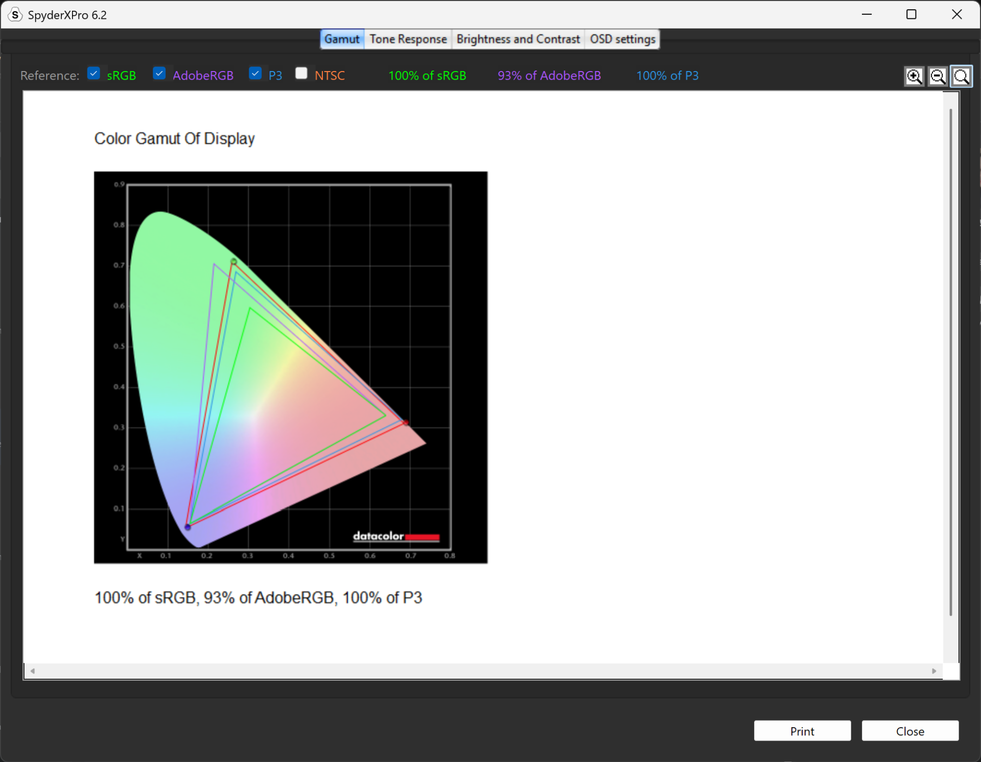
Task: Close the results window
Action: coord(910,731)
